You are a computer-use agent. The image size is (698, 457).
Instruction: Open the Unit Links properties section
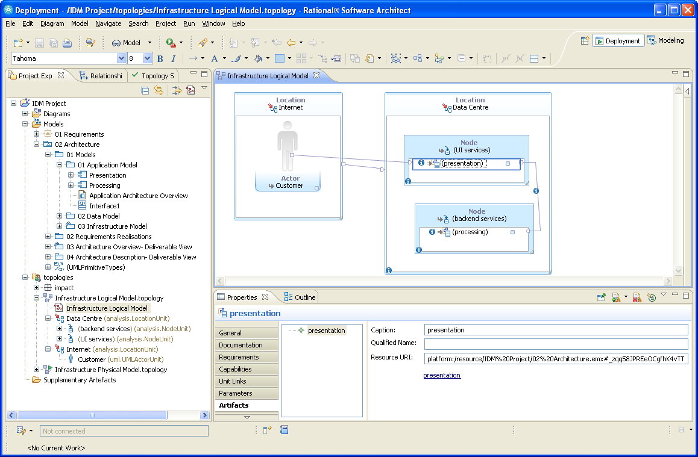(246, 381)
